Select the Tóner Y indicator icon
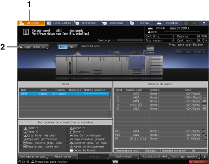Image resolution: width=209 pixels, height=164 pixels. tap(25, 128)
